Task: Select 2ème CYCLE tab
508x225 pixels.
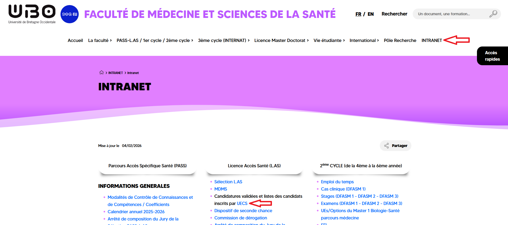Action: click(x=361, y=166)
